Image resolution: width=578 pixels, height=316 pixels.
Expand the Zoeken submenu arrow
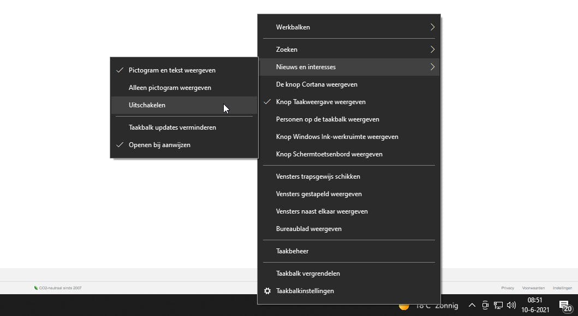(x=432, y=50)
